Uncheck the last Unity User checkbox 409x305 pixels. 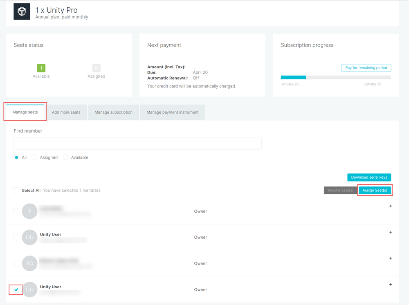[x=16, y=289]
